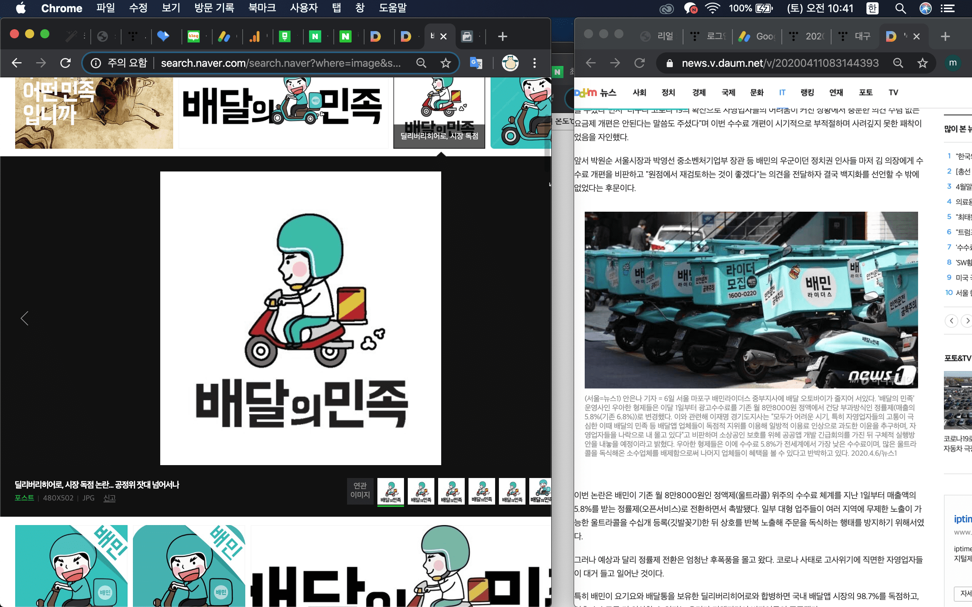This screenshot has width=972, height=607.
Task: Open Wi-Fi status menu
Action: [x=712, y=8]
